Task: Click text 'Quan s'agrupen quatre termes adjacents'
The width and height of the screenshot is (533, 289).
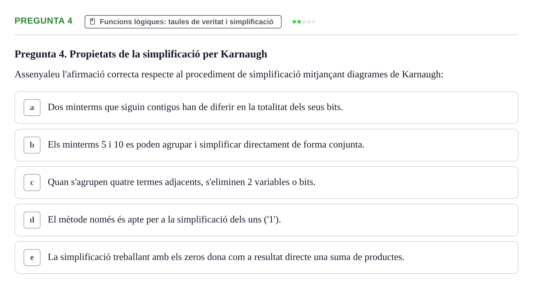Action: (x=125, y=182)
